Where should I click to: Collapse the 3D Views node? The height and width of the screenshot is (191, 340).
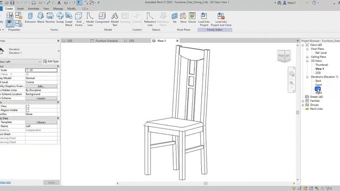[307, 61]
